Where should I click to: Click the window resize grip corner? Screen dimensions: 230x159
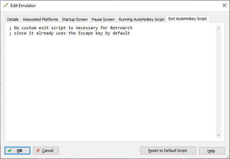[228, 157]
